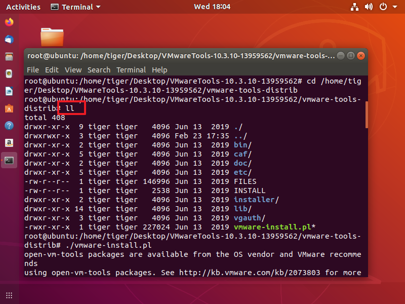The height and width of the screenshot is (304, 405).
Task: Click the terminal window title bar text
Action: pyautogui.click(x=181, y=56)
